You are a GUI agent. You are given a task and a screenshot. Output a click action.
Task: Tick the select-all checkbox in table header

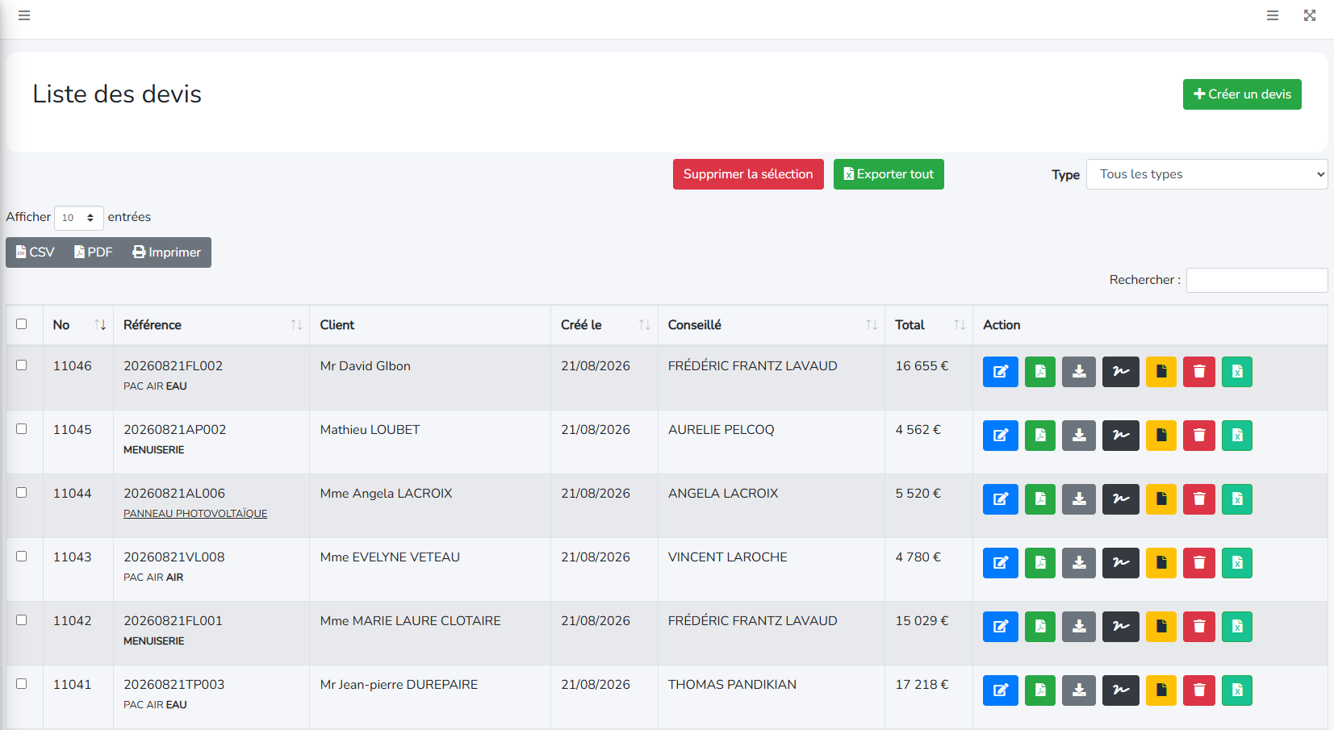coord(22,324)
